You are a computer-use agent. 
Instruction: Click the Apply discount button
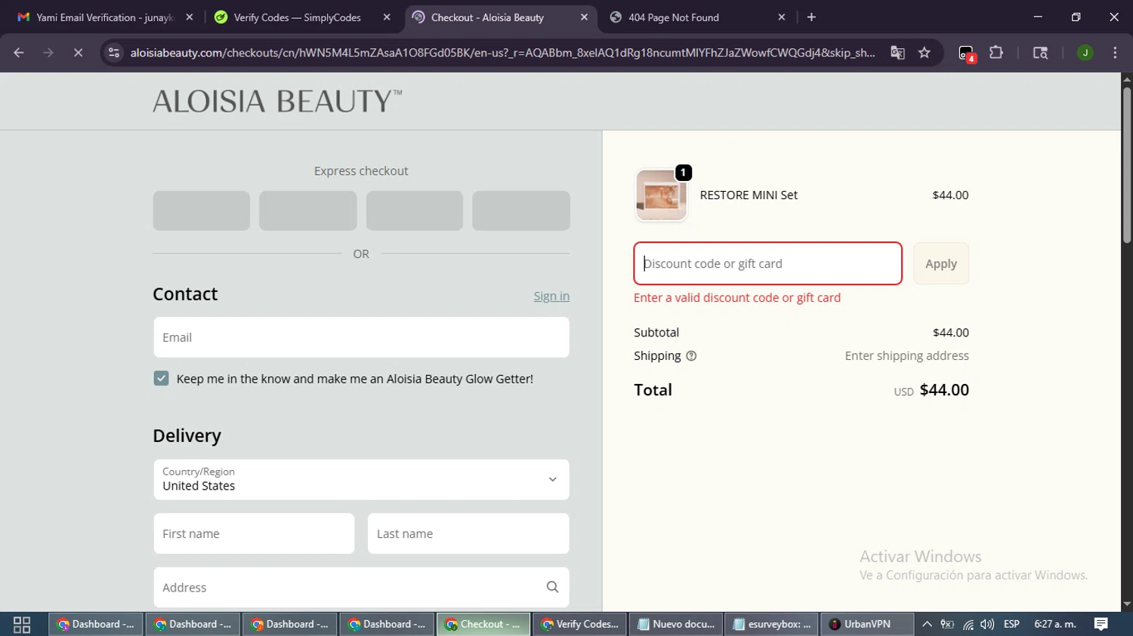(x=941, y=263)
